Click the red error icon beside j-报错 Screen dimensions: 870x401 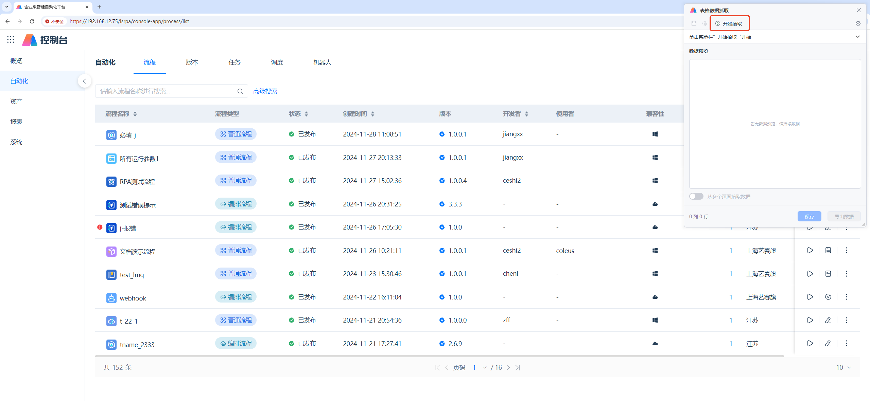pos(100,227)
